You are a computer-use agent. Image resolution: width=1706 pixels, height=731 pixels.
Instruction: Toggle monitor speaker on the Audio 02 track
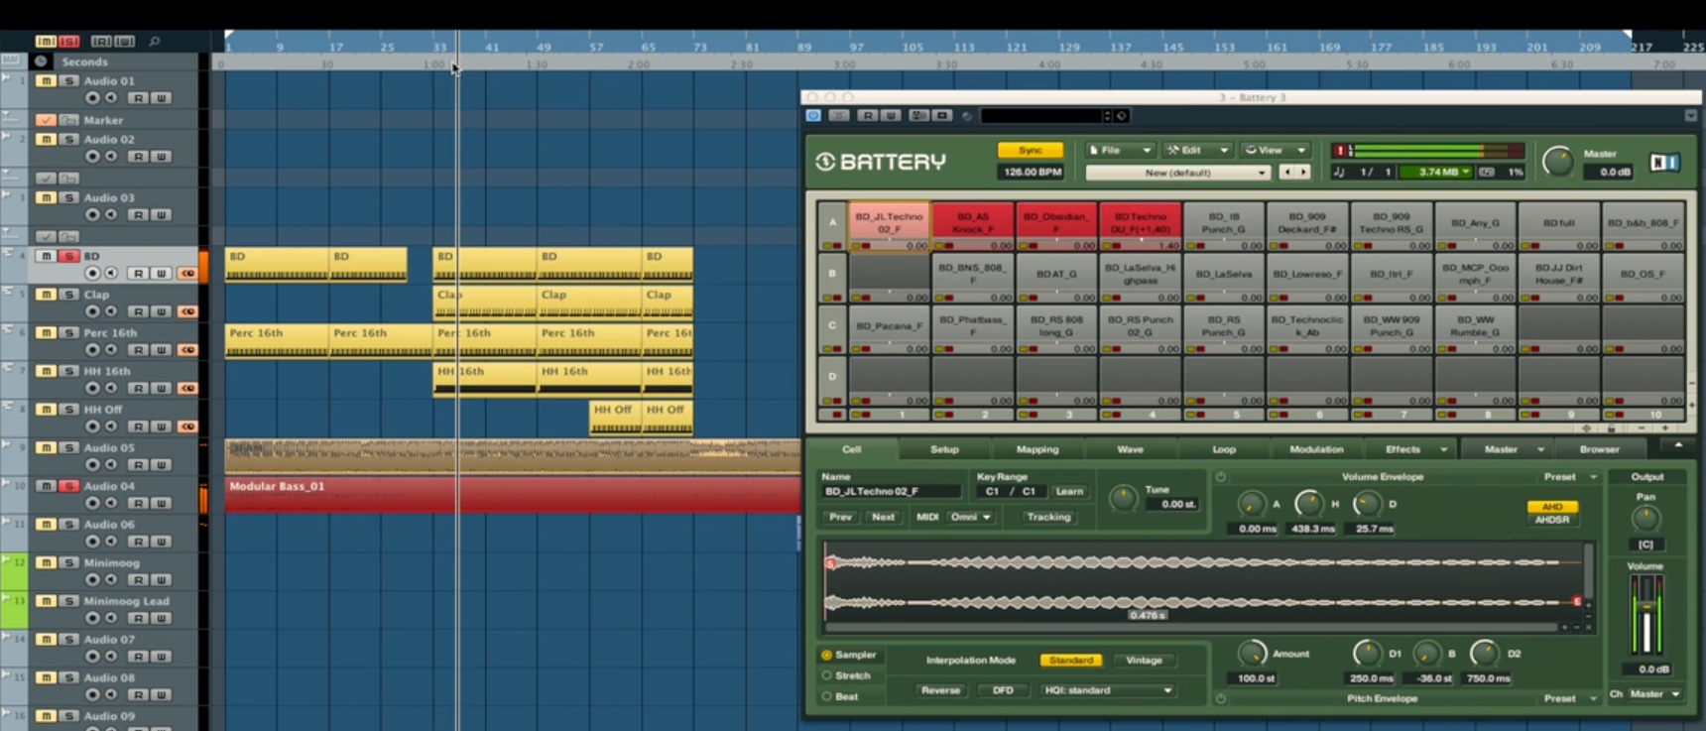[x=111, y=157]
